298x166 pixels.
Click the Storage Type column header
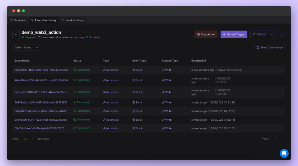click(170, 60)
